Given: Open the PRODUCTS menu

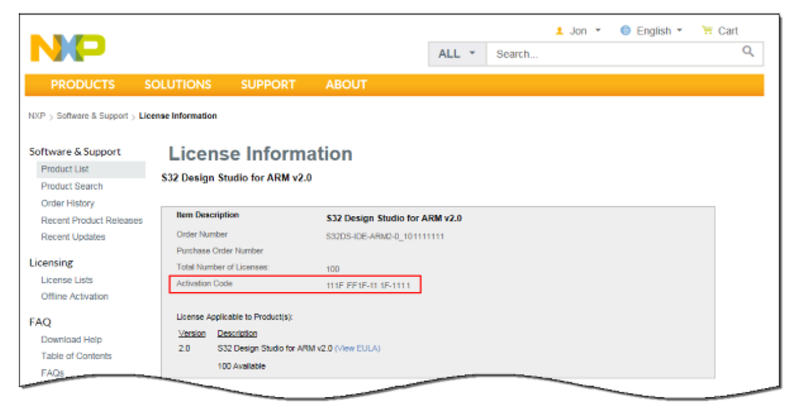Looking at the screenshot, I should [83, 84].
